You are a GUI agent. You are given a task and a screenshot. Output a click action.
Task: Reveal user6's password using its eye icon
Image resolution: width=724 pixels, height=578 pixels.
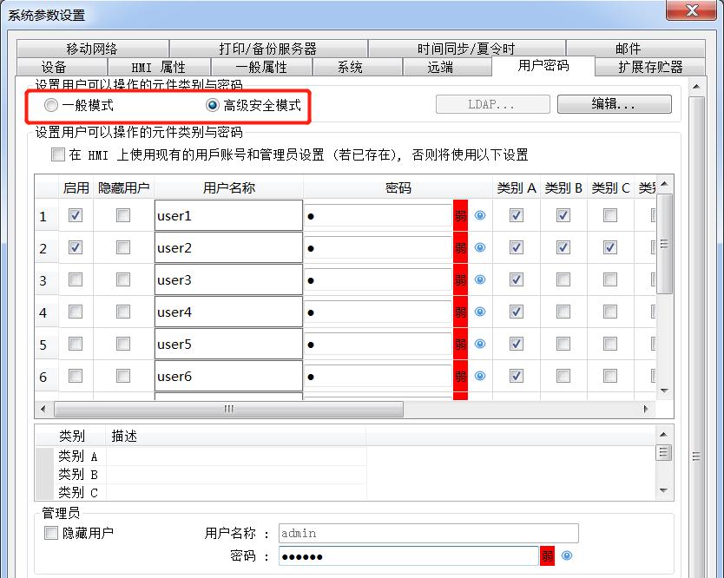479,376
